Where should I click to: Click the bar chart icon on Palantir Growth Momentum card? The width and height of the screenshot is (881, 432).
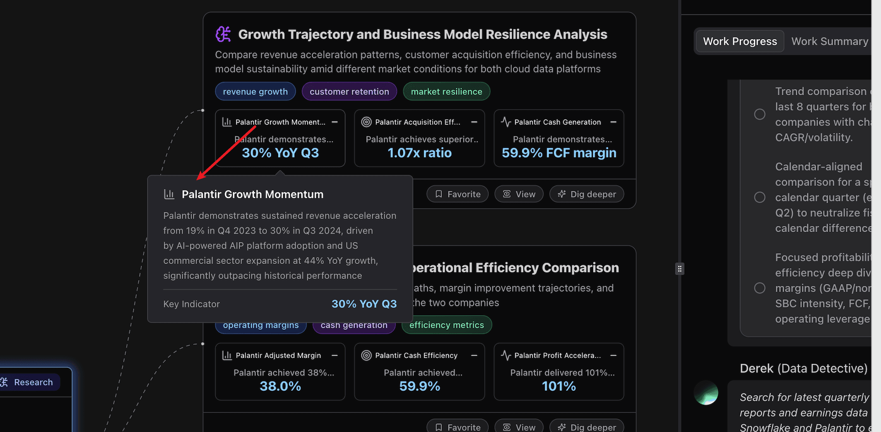click(226, 122)
